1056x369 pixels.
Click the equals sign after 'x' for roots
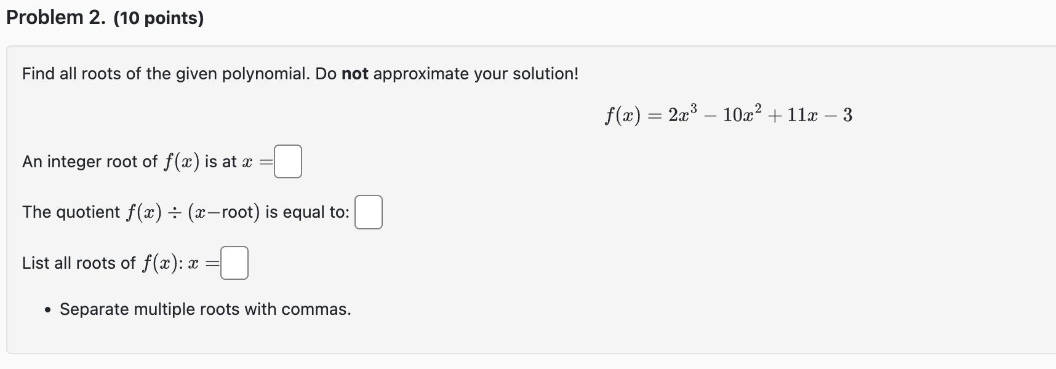click(212, 263)
